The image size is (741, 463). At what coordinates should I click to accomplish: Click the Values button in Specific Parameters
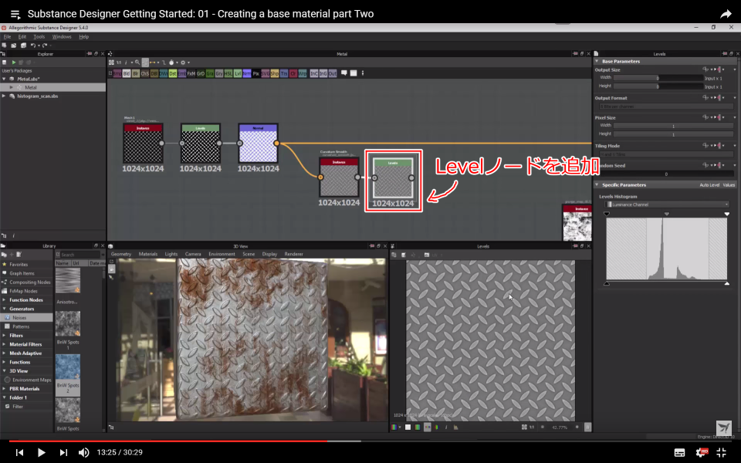[729, 184]
